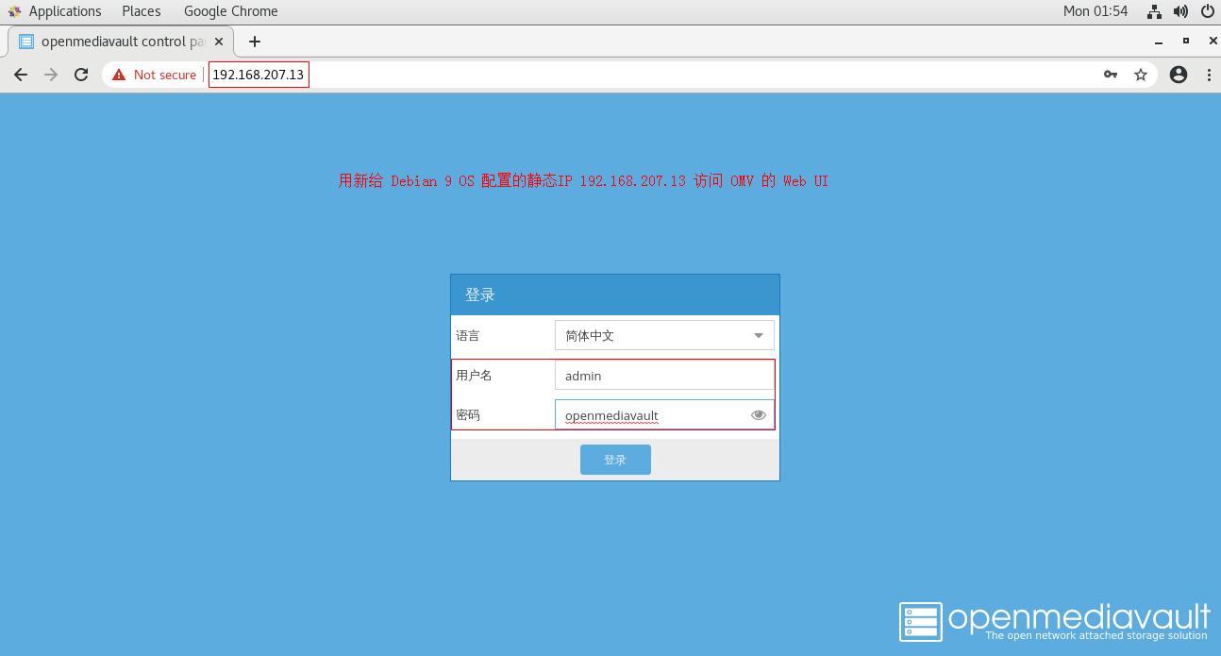Open saved password key icon
Image resolution: width=1221 pixels, height=656 pixels.
[x=1111, y=75]
